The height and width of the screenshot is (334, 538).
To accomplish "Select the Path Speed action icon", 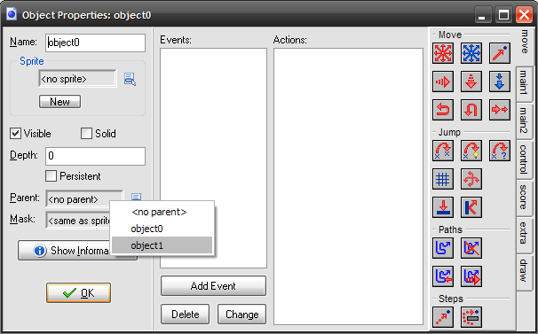I will click(x=471, y=276).
